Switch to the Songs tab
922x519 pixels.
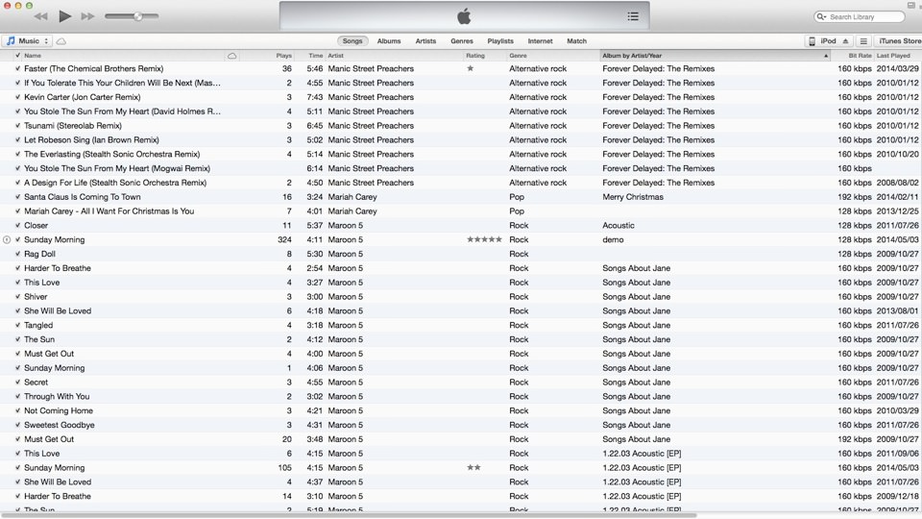[352, 41]
